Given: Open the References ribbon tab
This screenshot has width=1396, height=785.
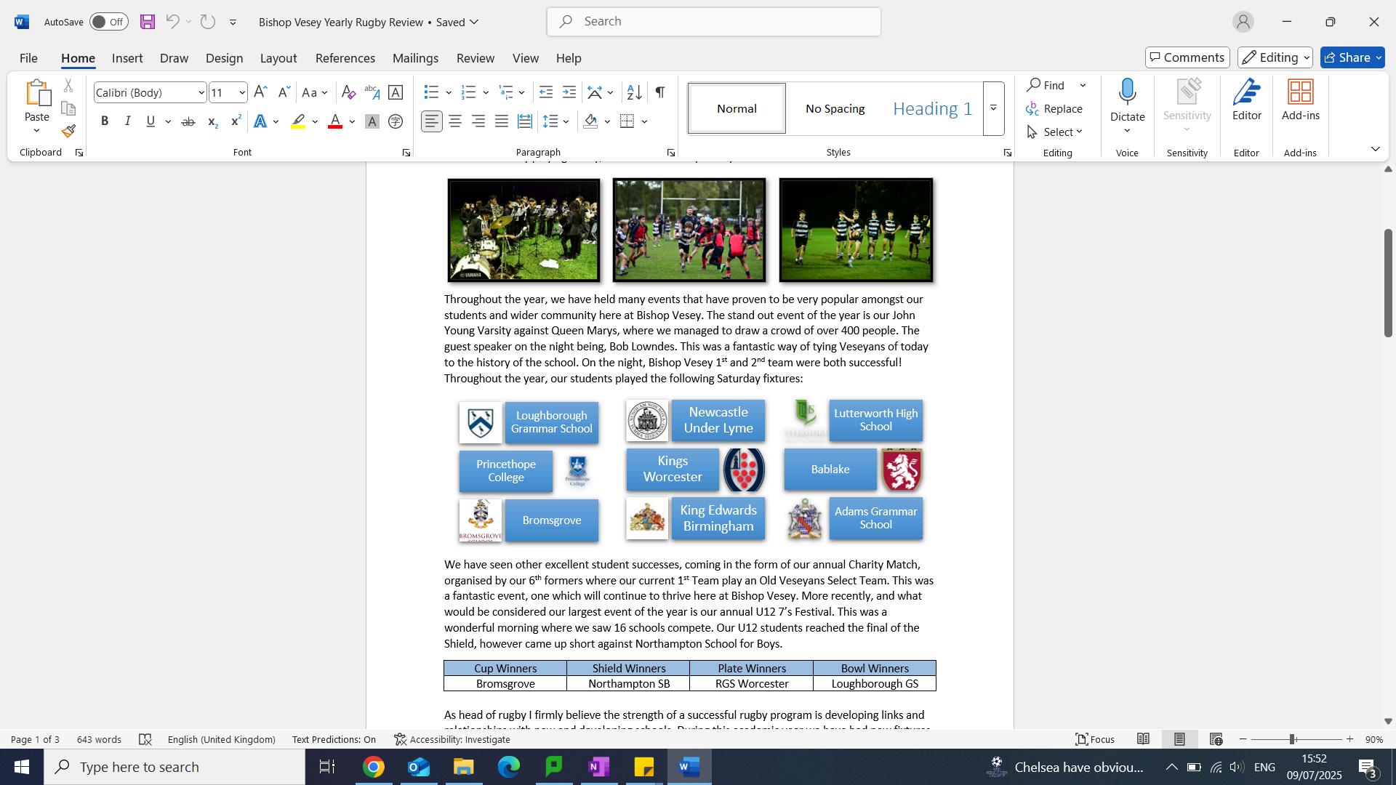Looking at the screenshot, I should 345,58.
